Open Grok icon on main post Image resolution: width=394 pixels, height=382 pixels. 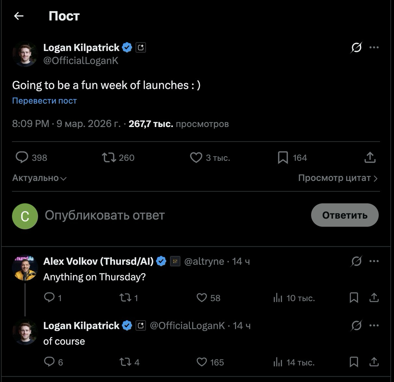point(356,48)
